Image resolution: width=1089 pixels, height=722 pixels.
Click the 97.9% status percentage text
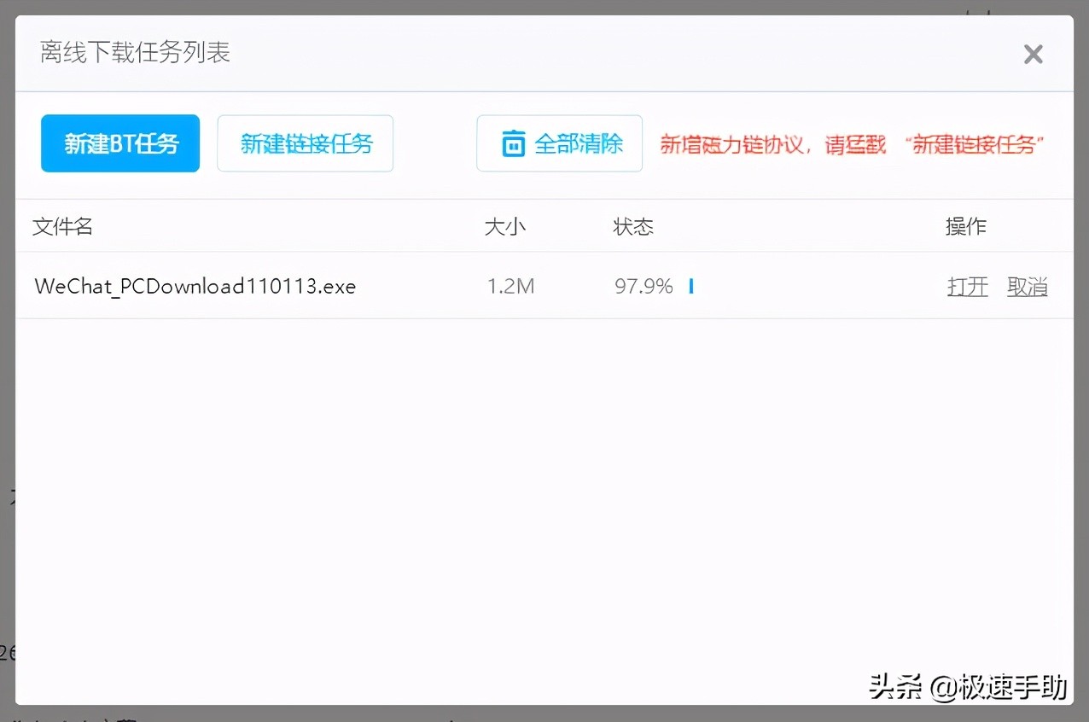click(643, 287)
